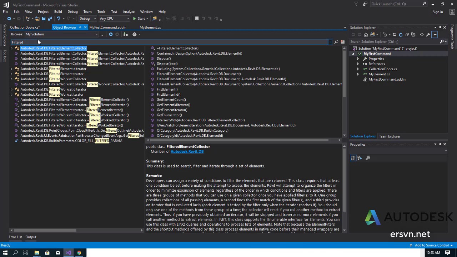Open Properties wrench icon in Solution Explorer toolbar
Viewport: 457px width, 257px height.
click(x=428, y=35)
